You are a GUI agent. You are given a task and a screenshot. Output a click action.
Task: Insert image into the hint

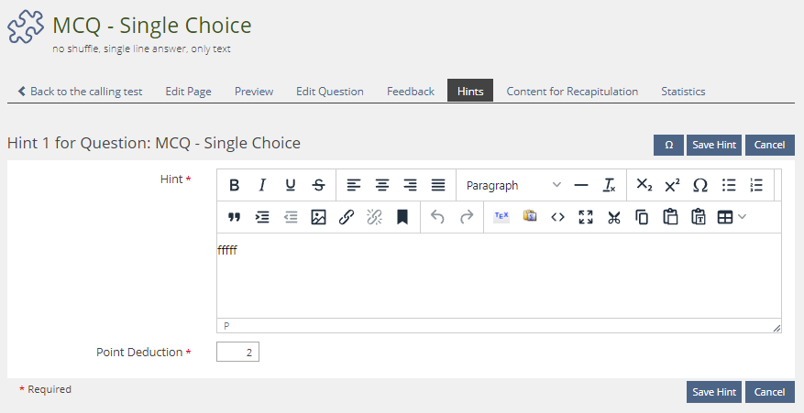click(x=318, y=217)
